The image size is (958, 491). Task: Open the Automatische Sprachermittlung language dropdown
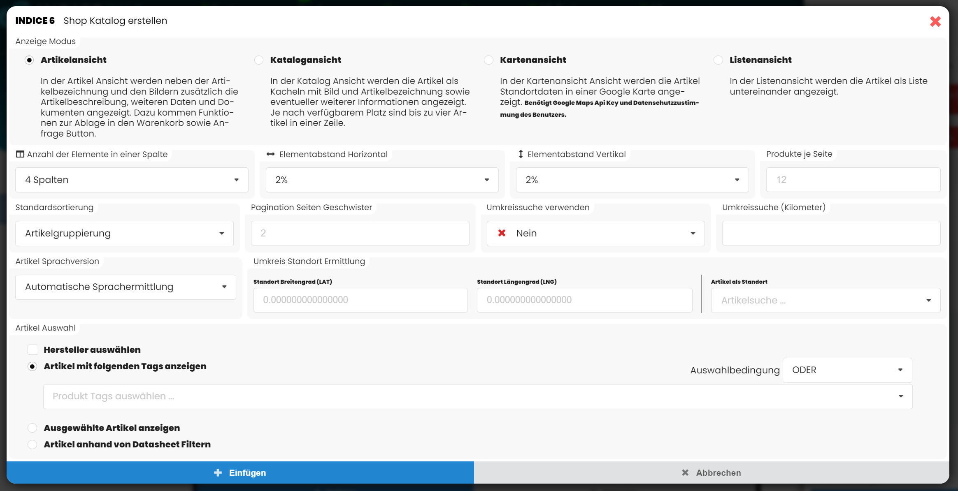point(126,287)
